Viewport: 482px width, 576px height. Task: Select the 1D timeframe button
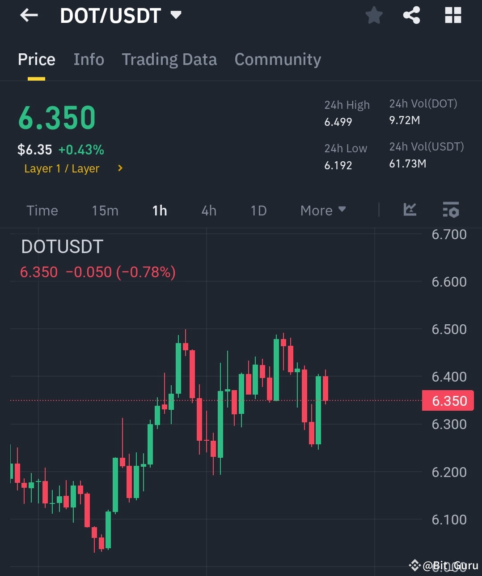point(258,210)
